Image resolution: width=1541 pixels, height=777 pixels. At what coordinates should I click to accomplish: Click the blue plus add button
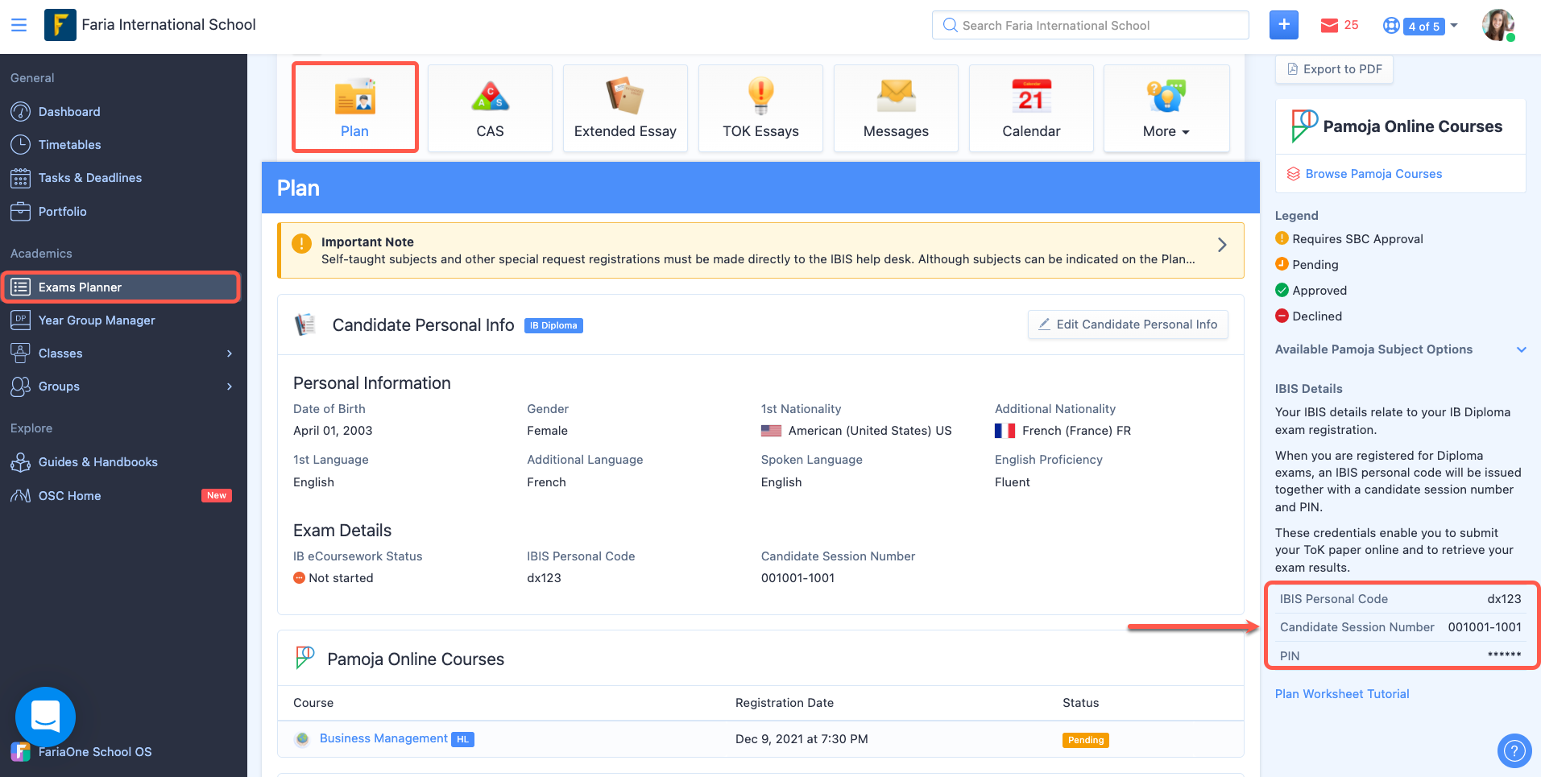(1284, 25)
